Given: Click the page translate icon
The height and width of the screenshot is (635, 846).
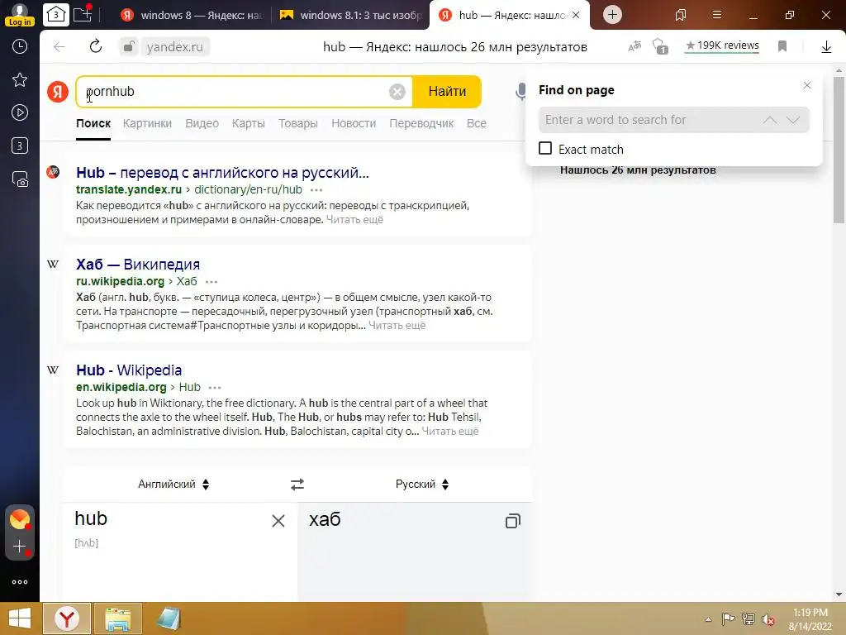Looking at the screenshot, I should pos(634,46).
